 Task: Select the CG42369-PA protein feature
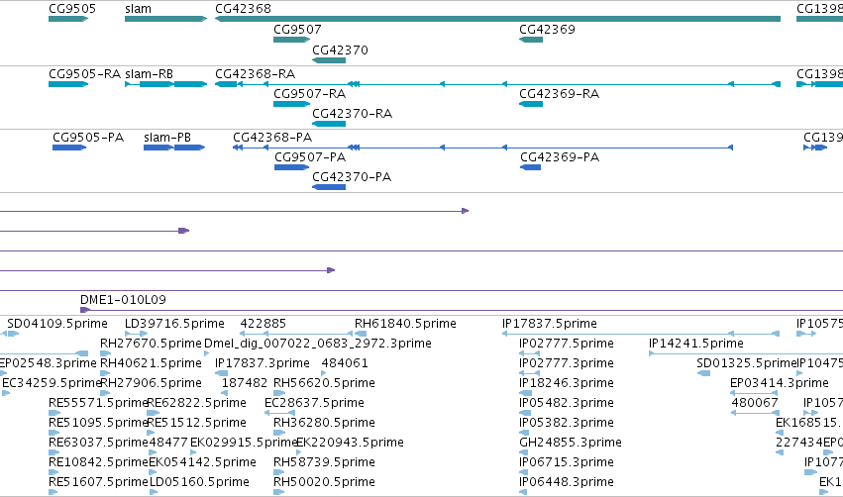pyautogui.click(x=530, y=167)
